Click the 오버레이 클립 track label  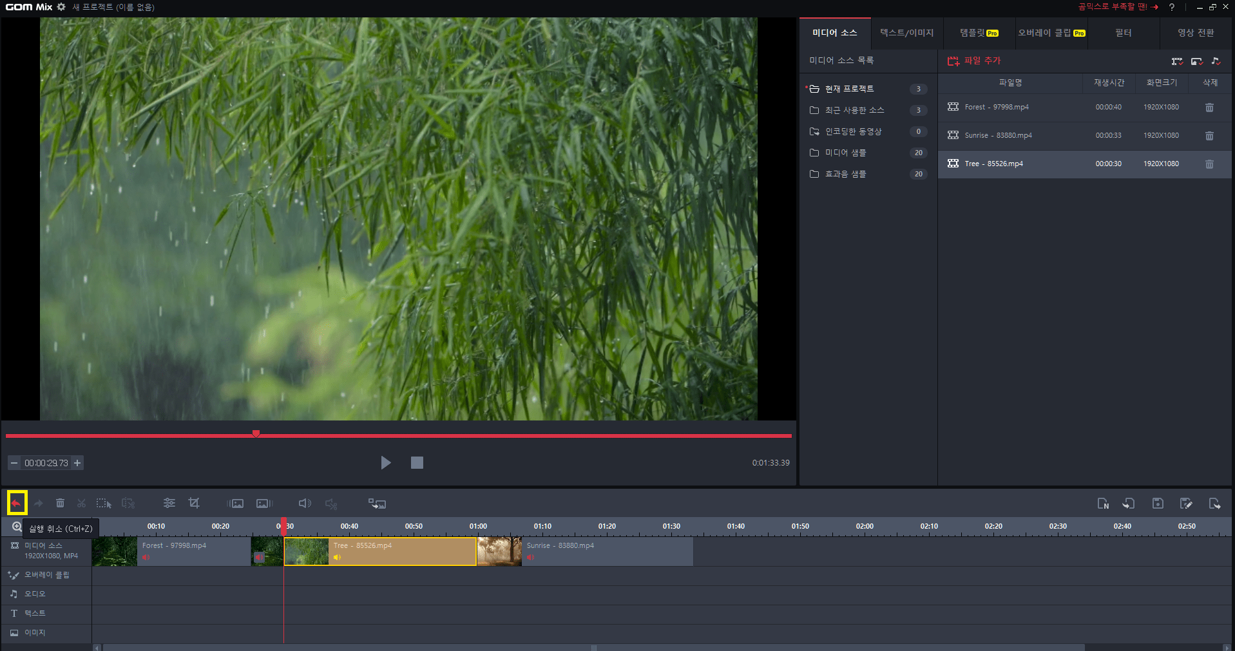(x=46, y=575)
